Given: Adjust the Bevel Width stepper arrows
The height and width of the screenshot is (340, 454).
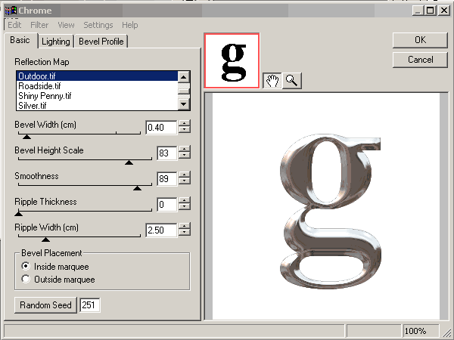Looking at the screenshot, I should coord(185,128).
